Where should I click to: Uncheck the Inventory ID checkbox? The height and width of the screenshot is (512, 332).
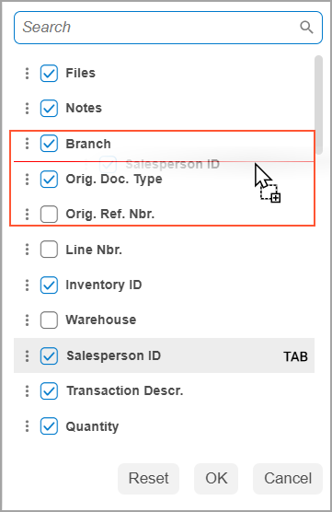click(49, 285)
